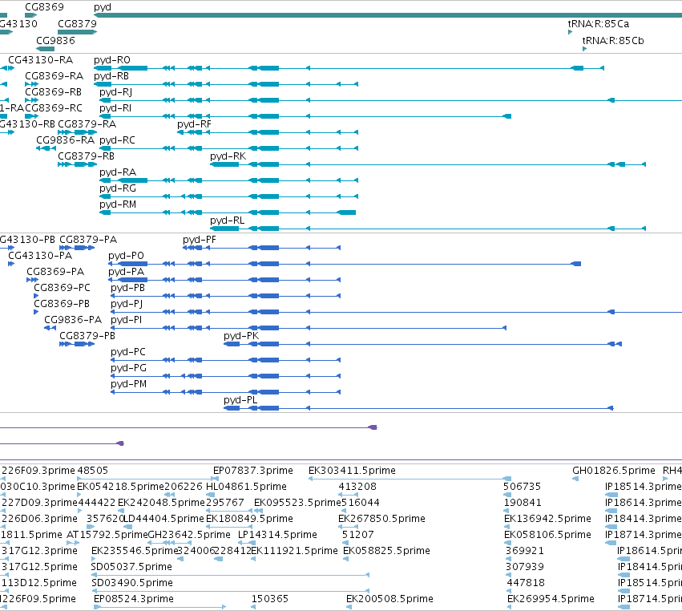
Task: Click the CG43130-RA transcript label
Action: 40,59
